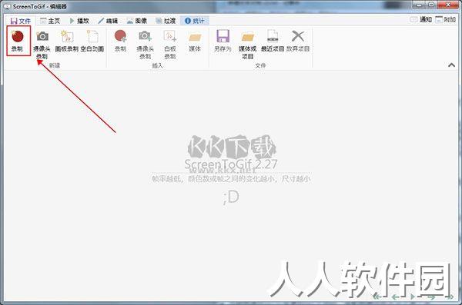Image resolution: width=462 pixels, height=305 pixels.
Task: Go to next frame right arrow
Action: (431, 297)
